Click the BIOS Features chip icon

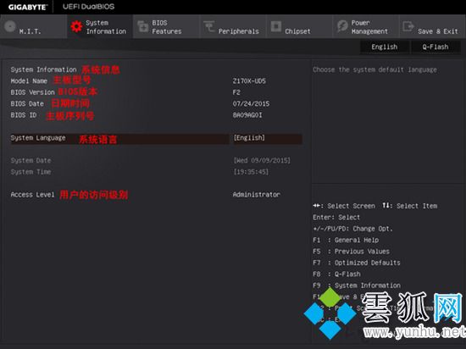click(x=143, y=27)
